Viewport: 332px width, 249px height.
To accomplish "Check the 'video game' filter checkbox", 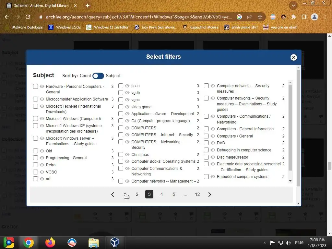I will coord(121,107).
